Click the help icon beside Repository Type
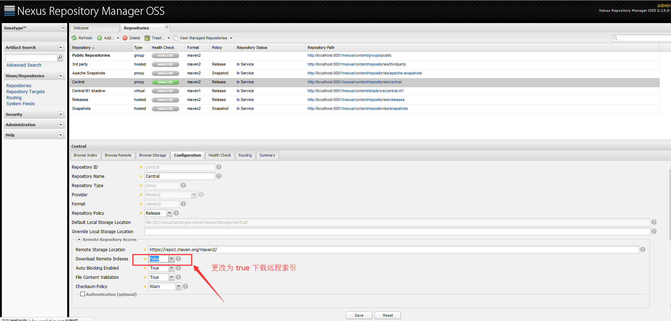Screen dimensions: 671x321 point(183,185)
